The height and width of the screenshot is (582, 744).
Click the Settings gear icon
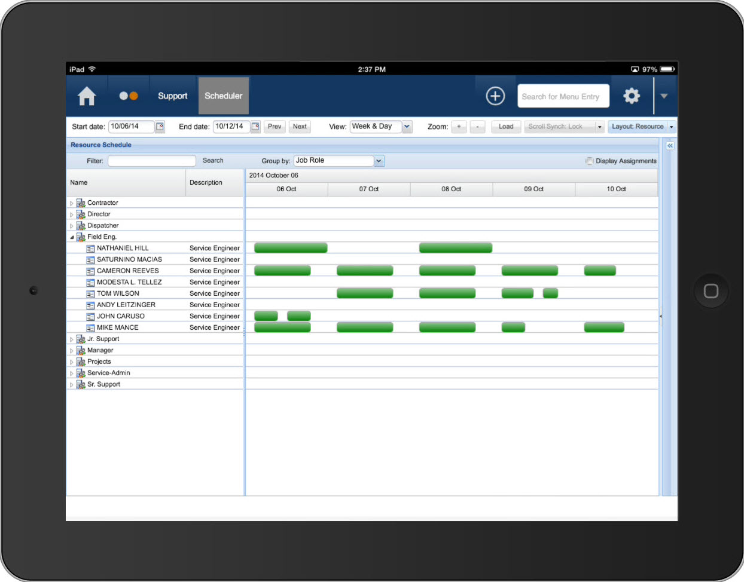632,96
